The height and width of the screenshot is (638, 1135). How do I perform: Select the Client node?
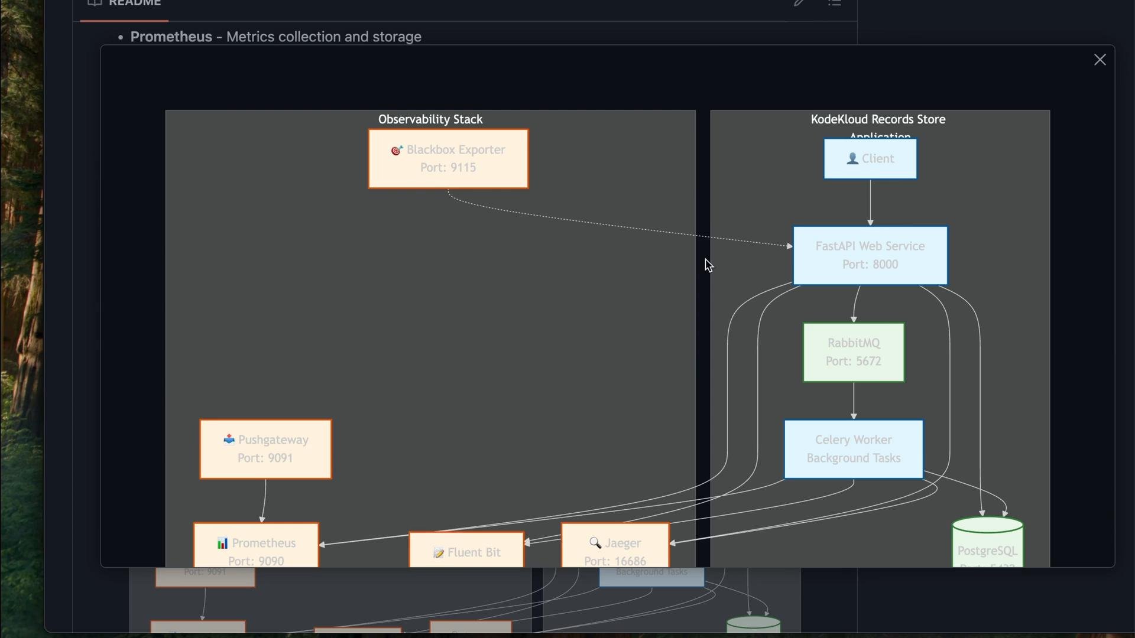(870, 158)
